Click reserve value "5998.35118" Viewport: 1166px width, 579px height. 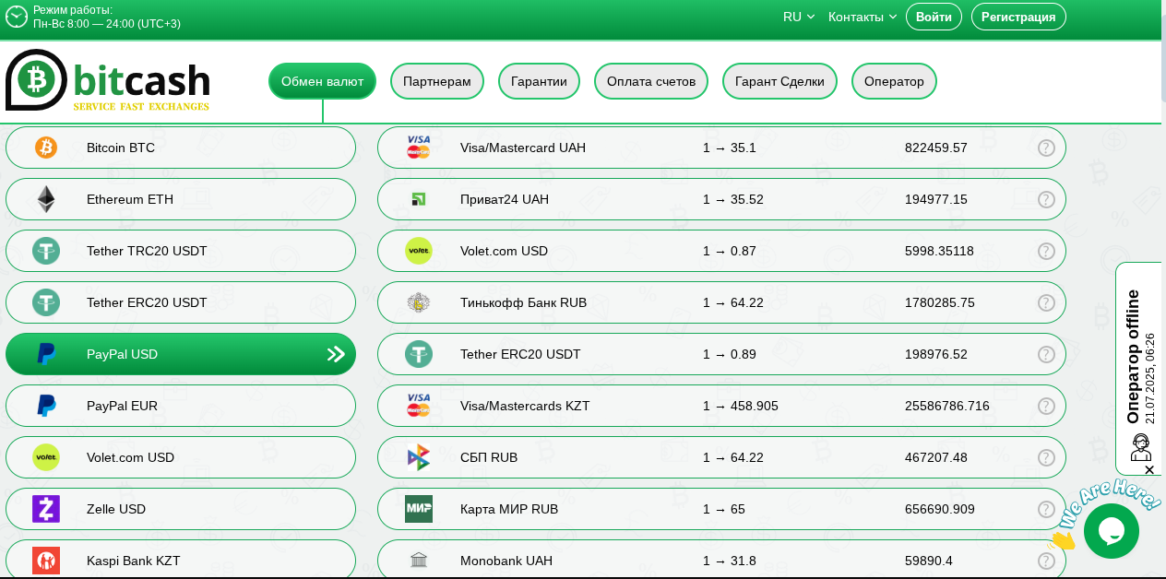(940, 251)
